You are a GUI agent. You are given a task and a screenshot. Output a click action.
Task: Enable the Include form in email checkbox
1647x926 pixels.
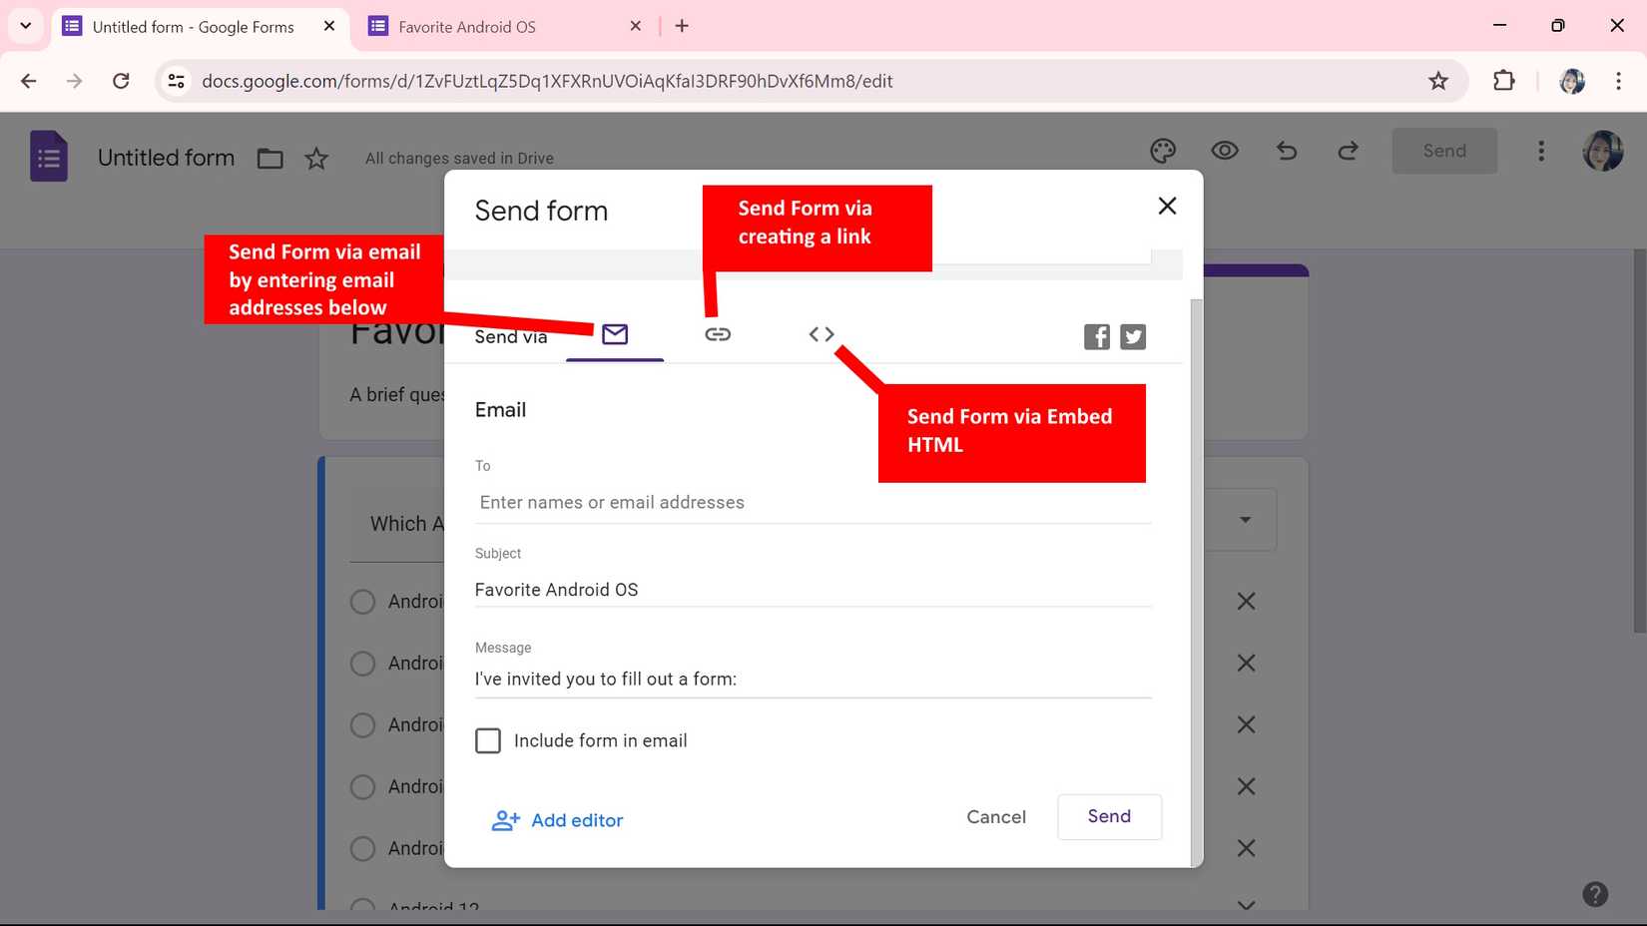click(488, 740)
